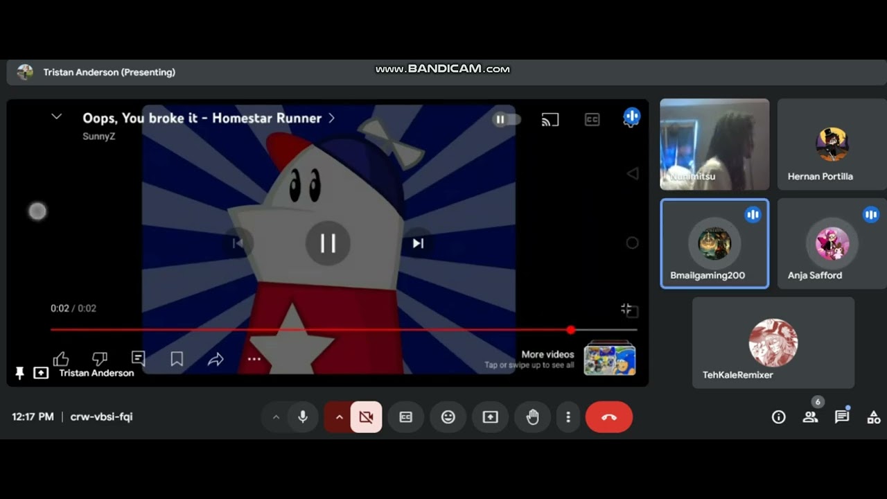Expand audio settings caret beside microphone
The height and width of the screenshot is (499, 887).
[276, 417]
